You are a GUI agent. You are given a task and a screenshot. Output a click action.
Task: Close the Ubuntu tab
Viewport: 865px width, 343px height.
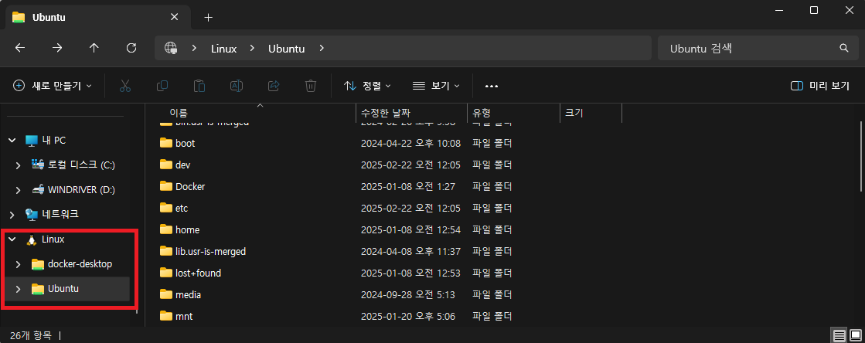tap(175, 17)
